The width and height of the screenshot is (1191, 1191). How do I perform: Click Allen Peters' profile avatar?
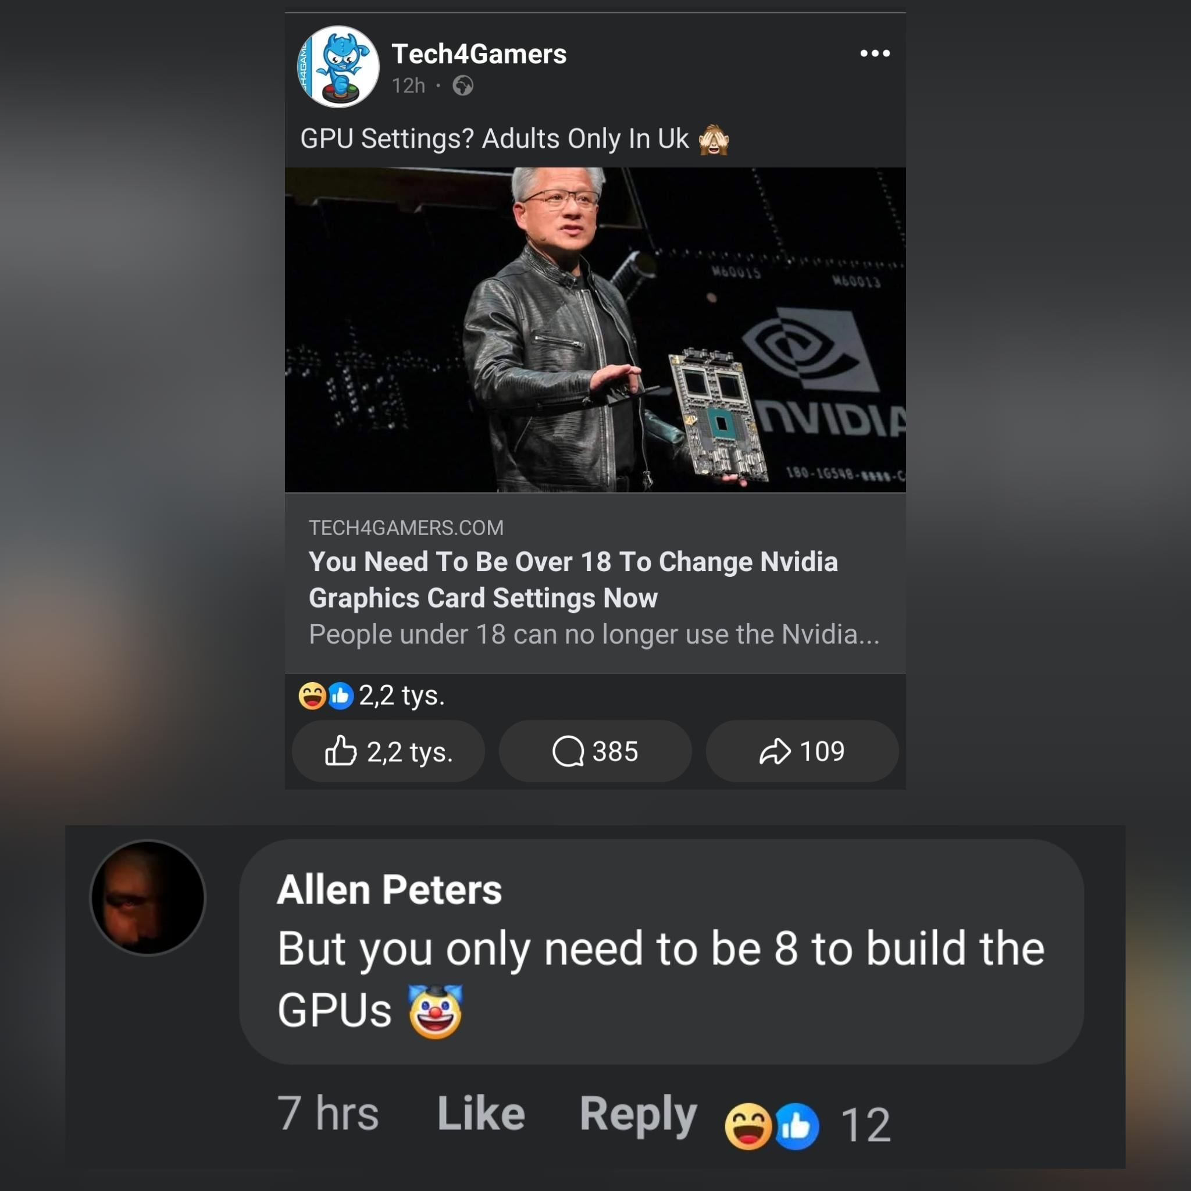(148, 897)
